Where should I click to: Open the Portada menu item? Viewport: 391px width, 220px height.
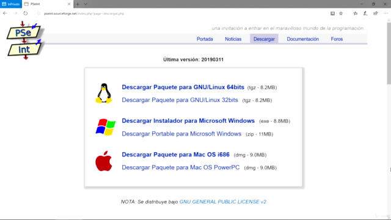click(x=205, y=39)
